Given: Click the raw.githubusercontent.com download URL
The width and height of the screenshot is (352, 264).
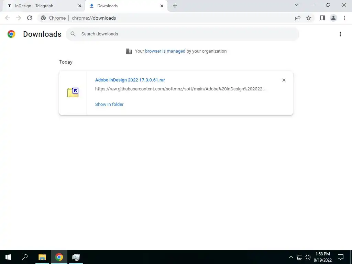Looking at the screenshot, I should pos(180,89).
